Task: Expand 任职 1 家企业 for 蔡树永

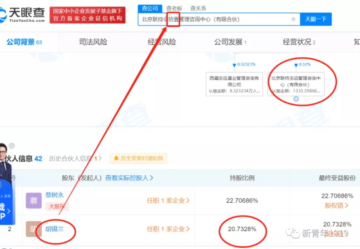Action: point(168,201)
